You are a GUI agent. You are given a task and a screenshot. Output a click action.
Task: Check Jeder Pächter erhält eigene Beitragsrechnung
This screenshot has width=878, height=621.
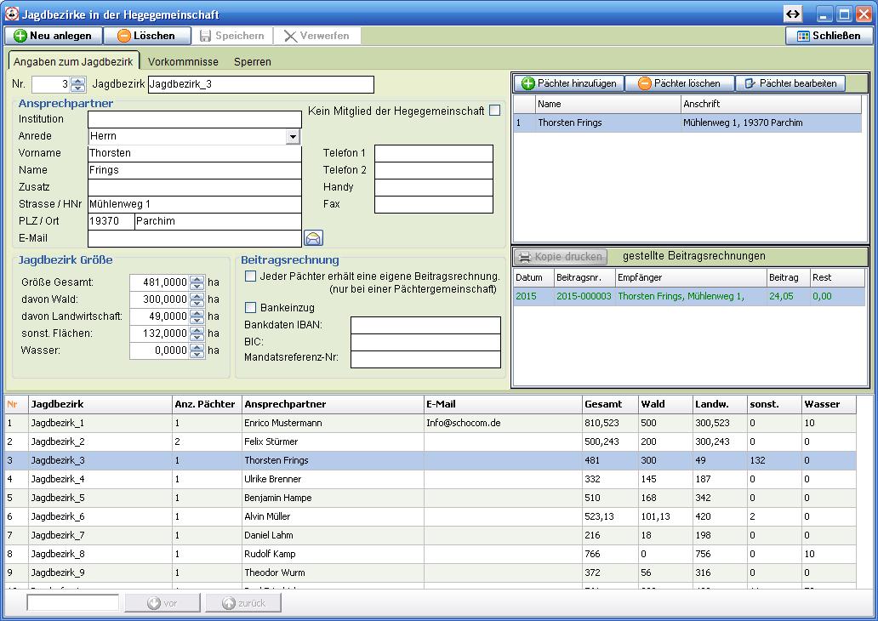251,276
